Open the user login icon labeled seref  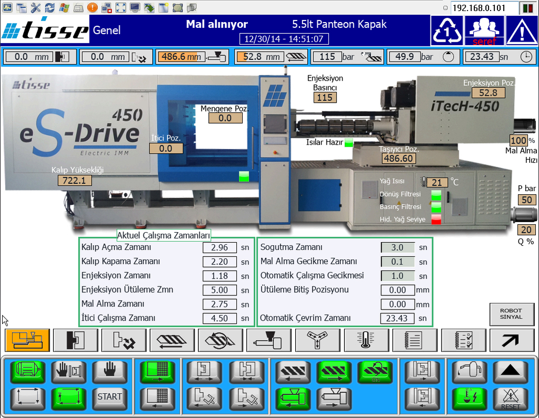tap(484, 30)
